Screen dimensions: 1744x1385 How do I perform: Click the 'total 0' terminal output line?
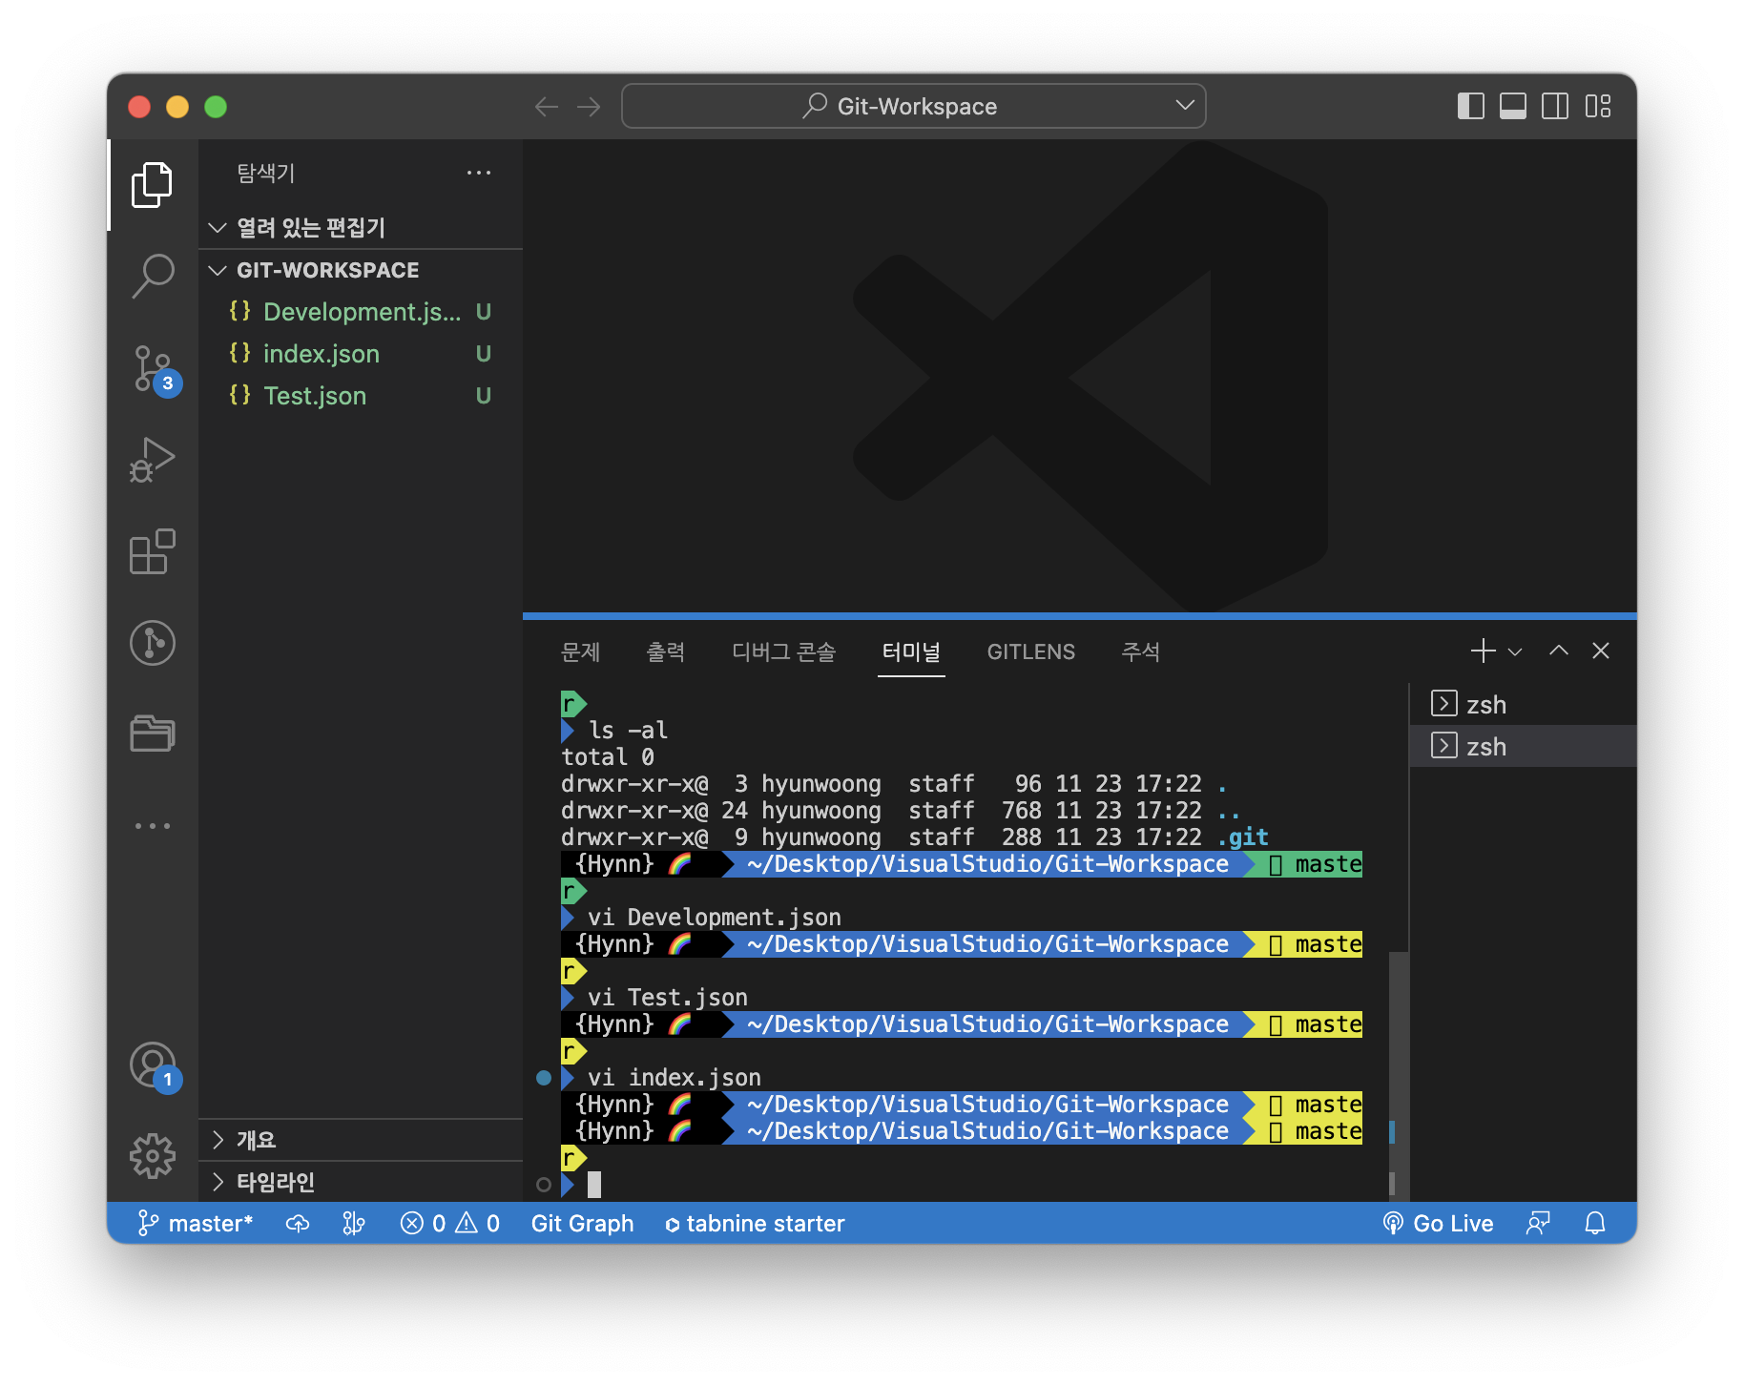point(608,757)
